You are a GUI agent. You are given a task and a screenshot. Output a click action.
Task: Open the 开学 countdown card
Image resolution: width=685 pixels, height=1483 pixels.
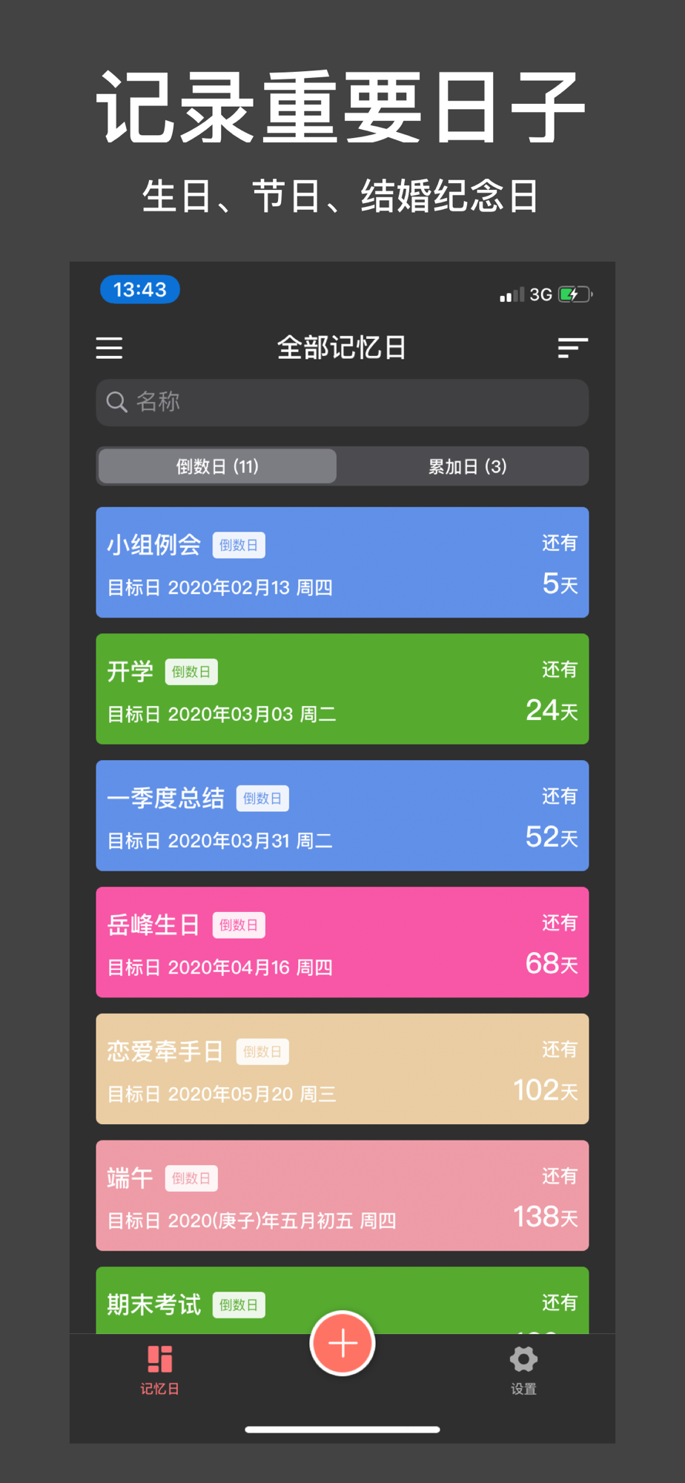click(x=342, y=689)
